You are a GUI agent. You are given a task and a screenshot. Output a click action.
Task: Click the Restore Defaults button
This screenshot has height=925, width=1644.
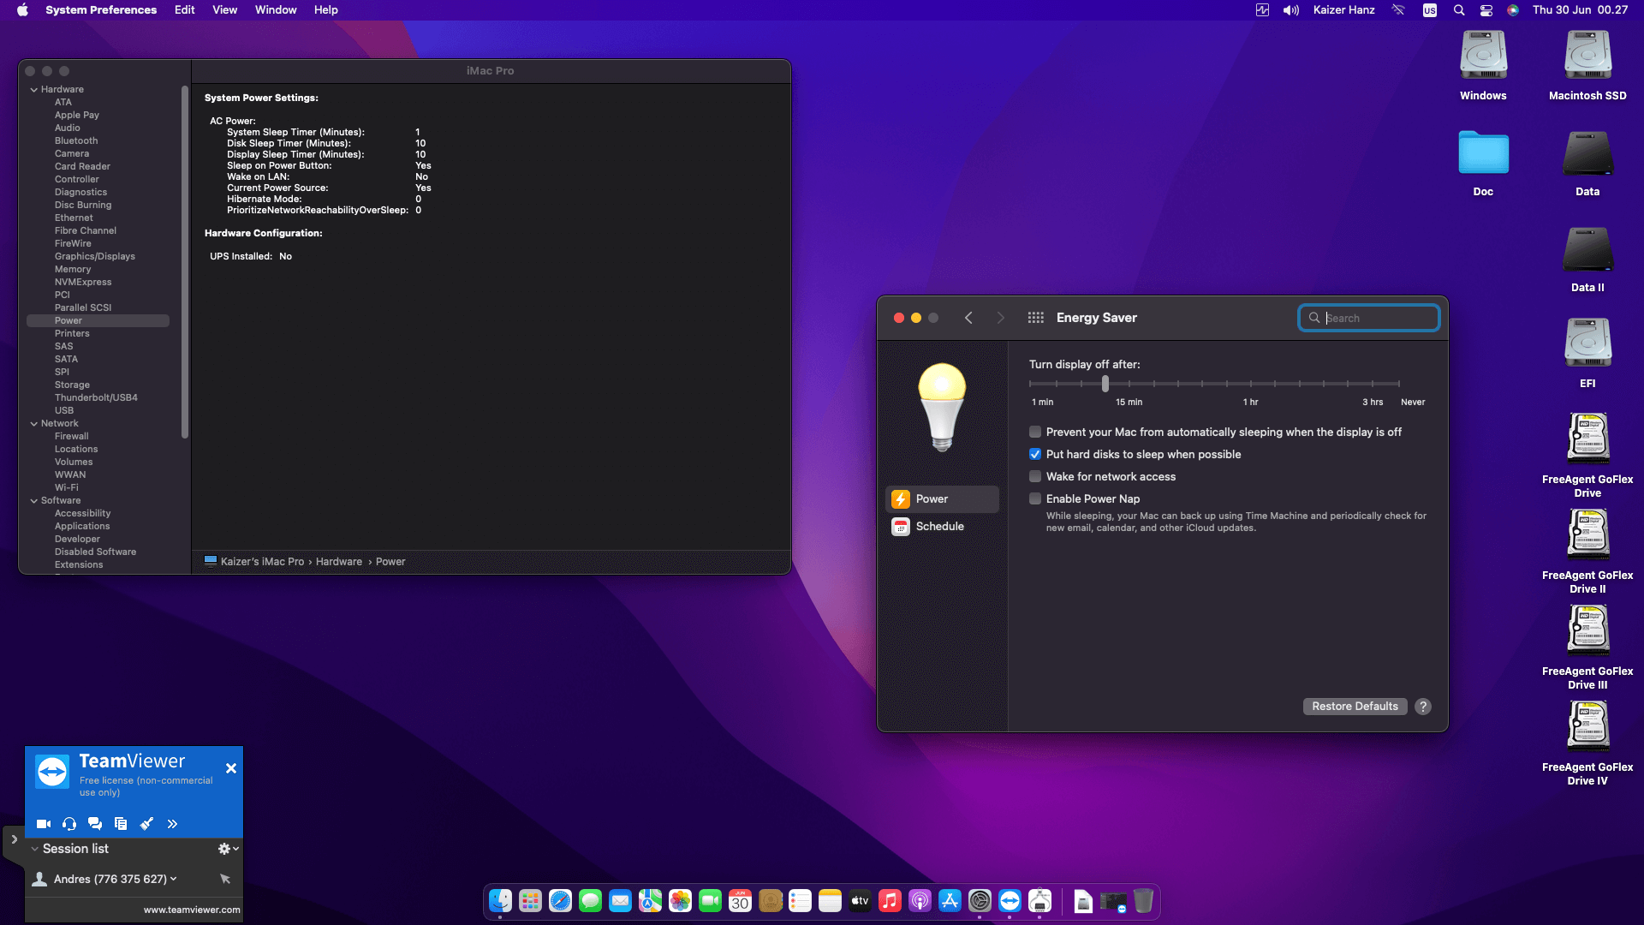pyautogui.click(x=1355, y=707)
